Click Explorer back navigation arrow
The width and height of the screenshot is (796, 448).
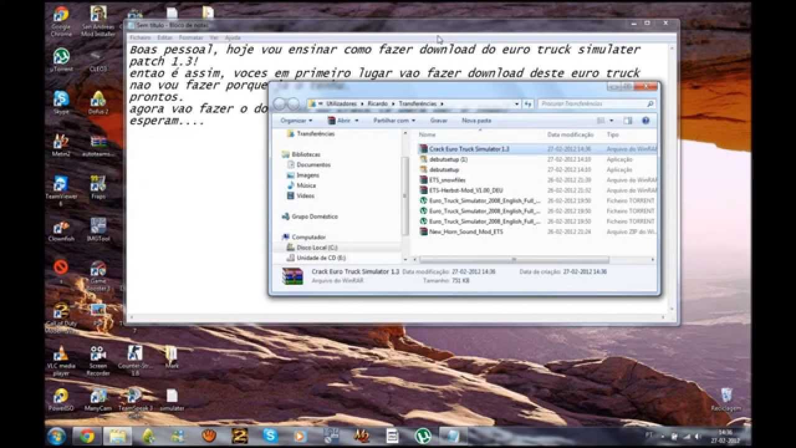point(280,104)
